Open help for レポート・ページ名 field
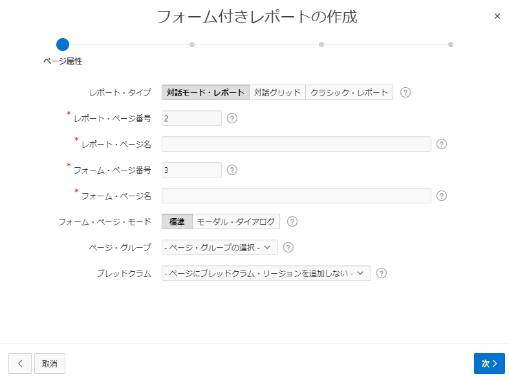 click(x=441, y=144)
